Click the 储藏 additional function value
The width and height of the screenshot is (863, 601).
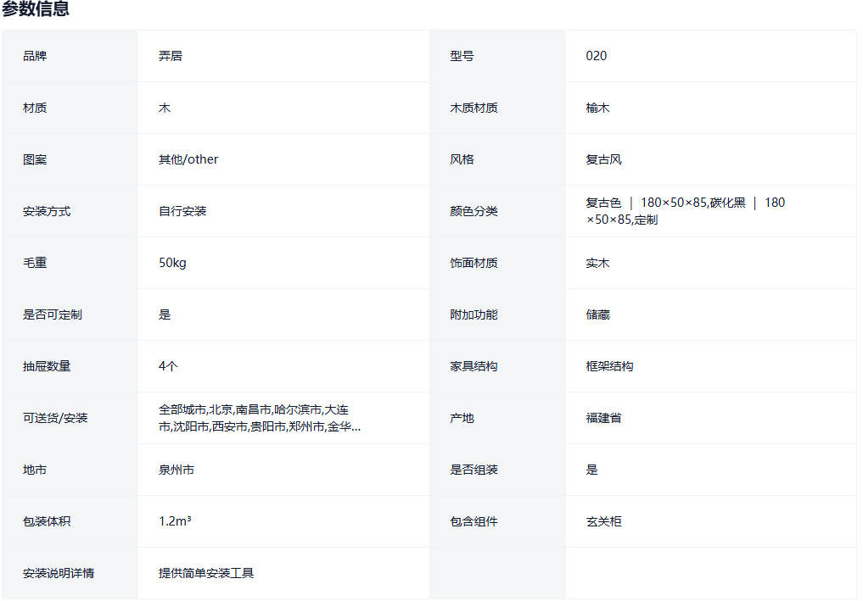(597, 314)
